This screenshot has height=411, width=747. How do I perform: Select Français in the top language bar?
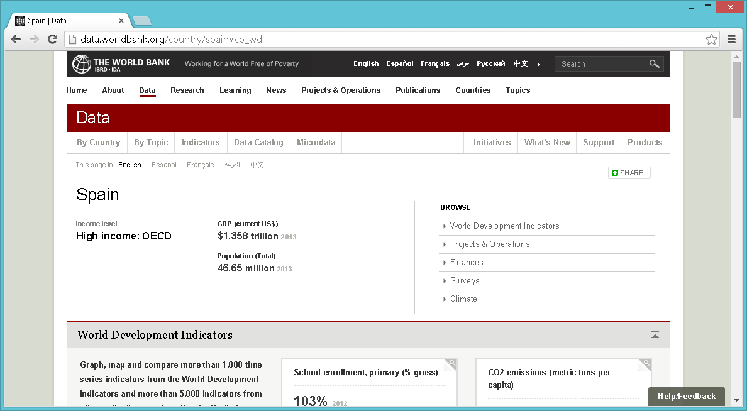coord(435,64)
